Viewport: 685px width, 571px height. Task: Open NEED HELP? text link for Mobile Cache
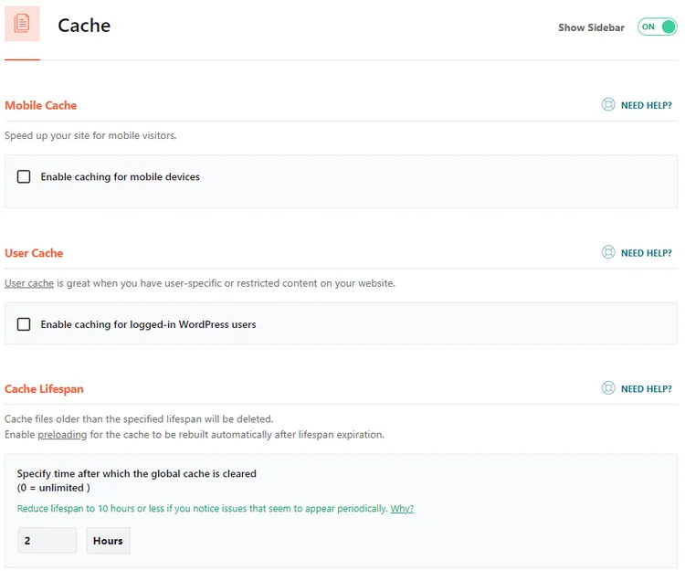pyautogui.click(x=646, y=105)
